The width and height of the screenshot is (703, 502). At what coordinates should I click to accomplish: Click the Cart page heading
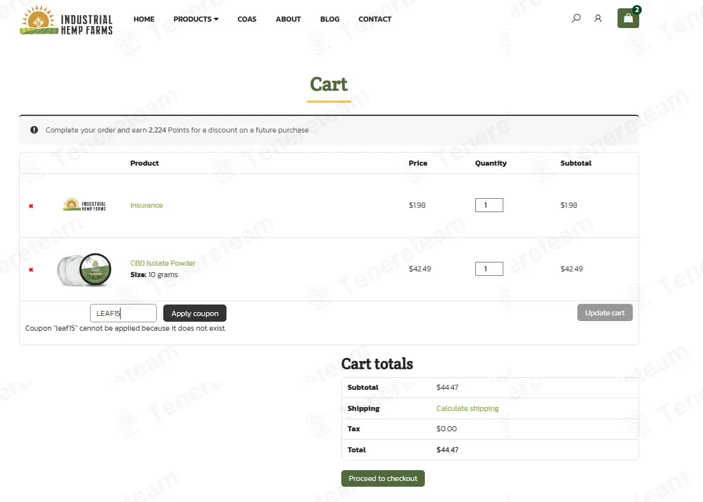click(x=329, y=84)
